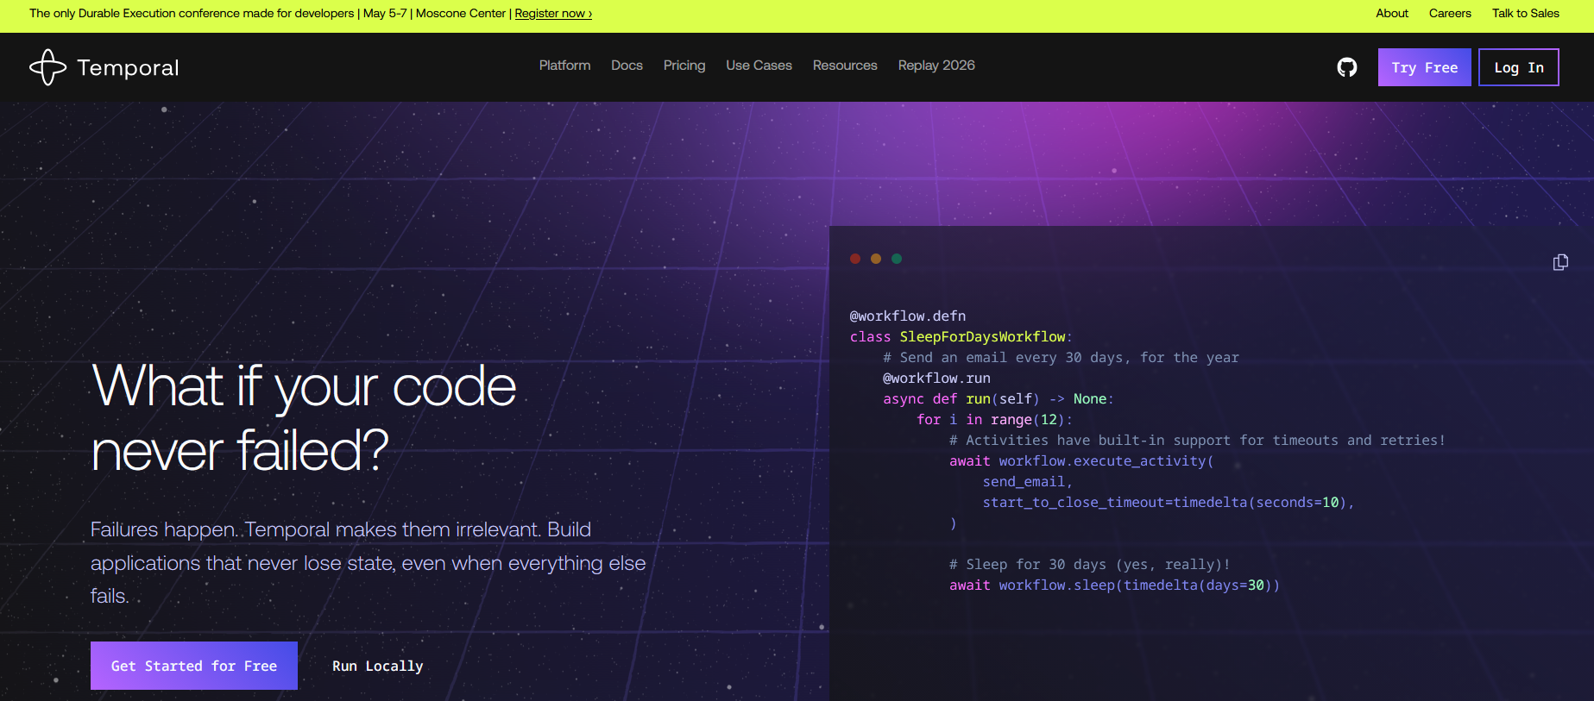Screen dimensions: 1594x701
Task: Open the Replay 2026 page
Action: (x=936, y=66)
